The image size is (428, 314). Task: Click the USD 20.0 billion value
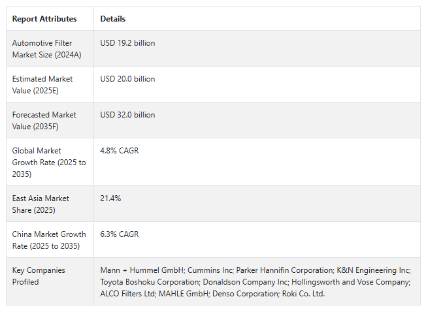pyautogui.click(x=127, y=79)
